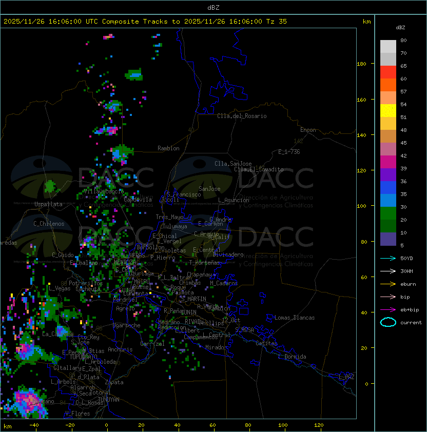Click the 'TUNUYAN' city label
Screen dimensions: 427x432
point(109,400)
